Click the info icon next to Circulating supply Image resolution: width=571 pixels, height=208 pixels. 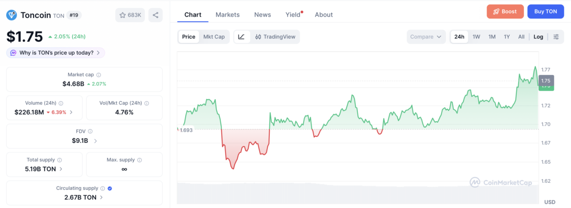103,189
